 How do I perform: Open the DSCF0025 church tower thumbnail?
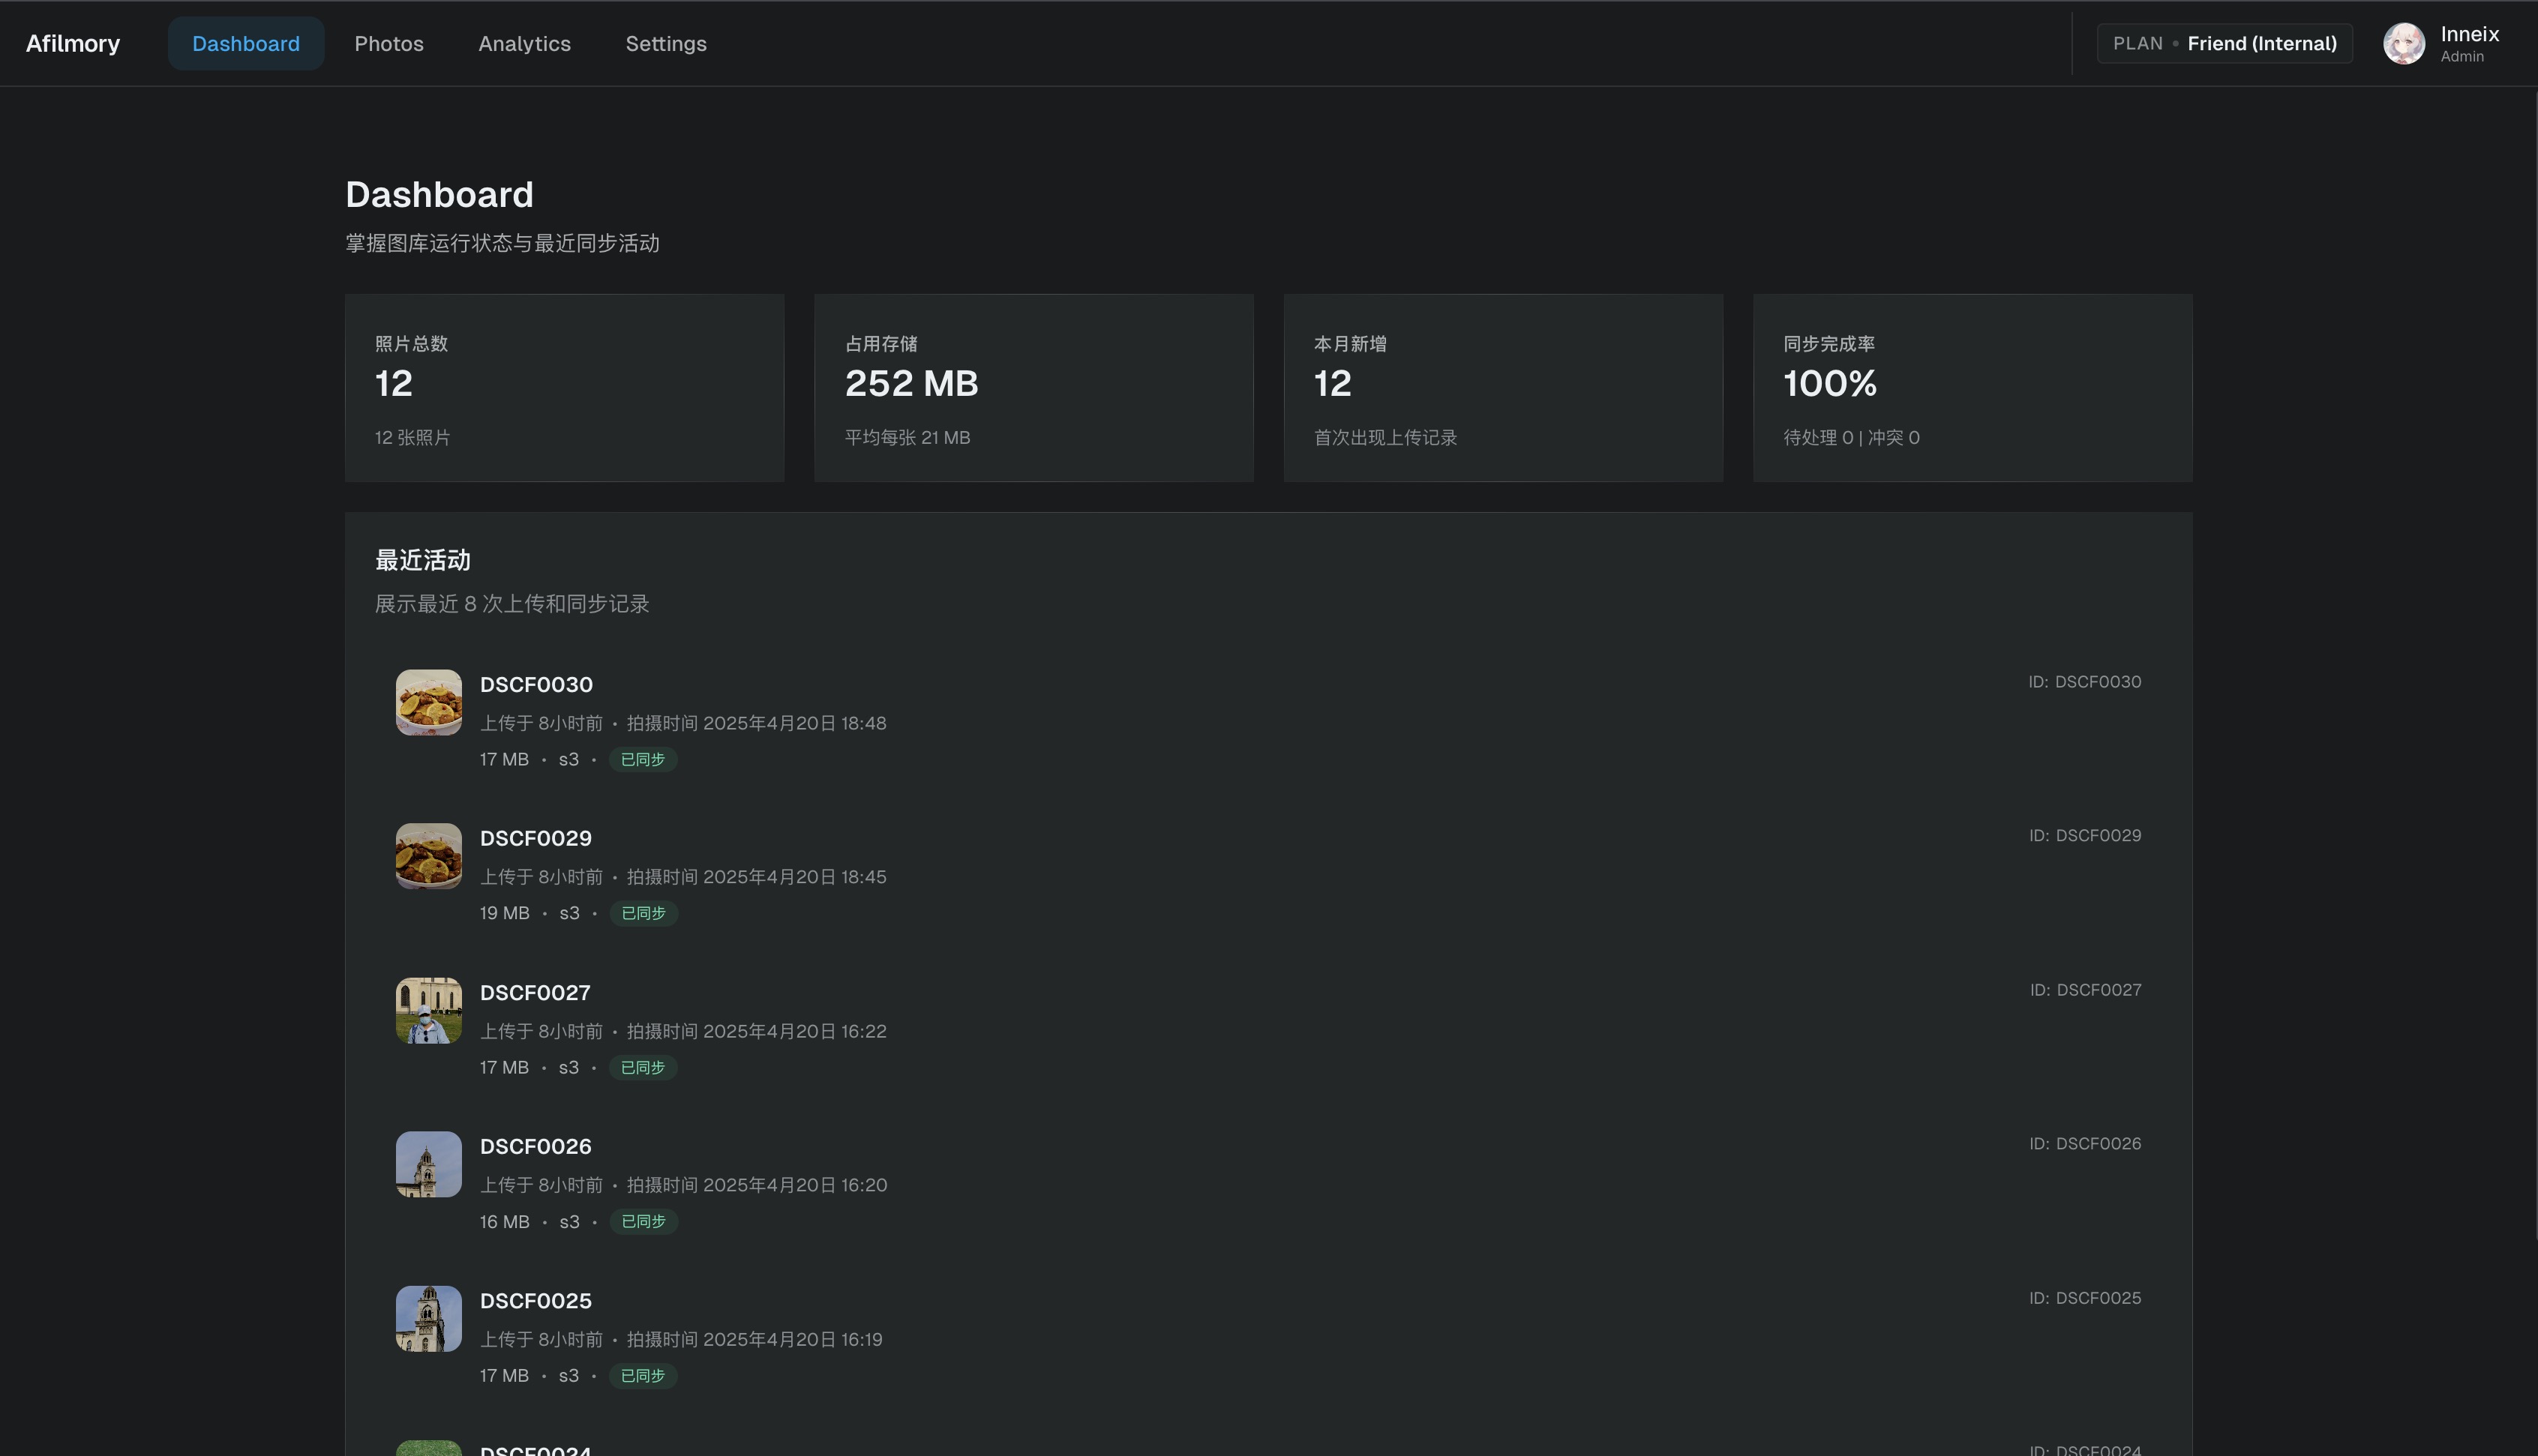[428, 1318]
